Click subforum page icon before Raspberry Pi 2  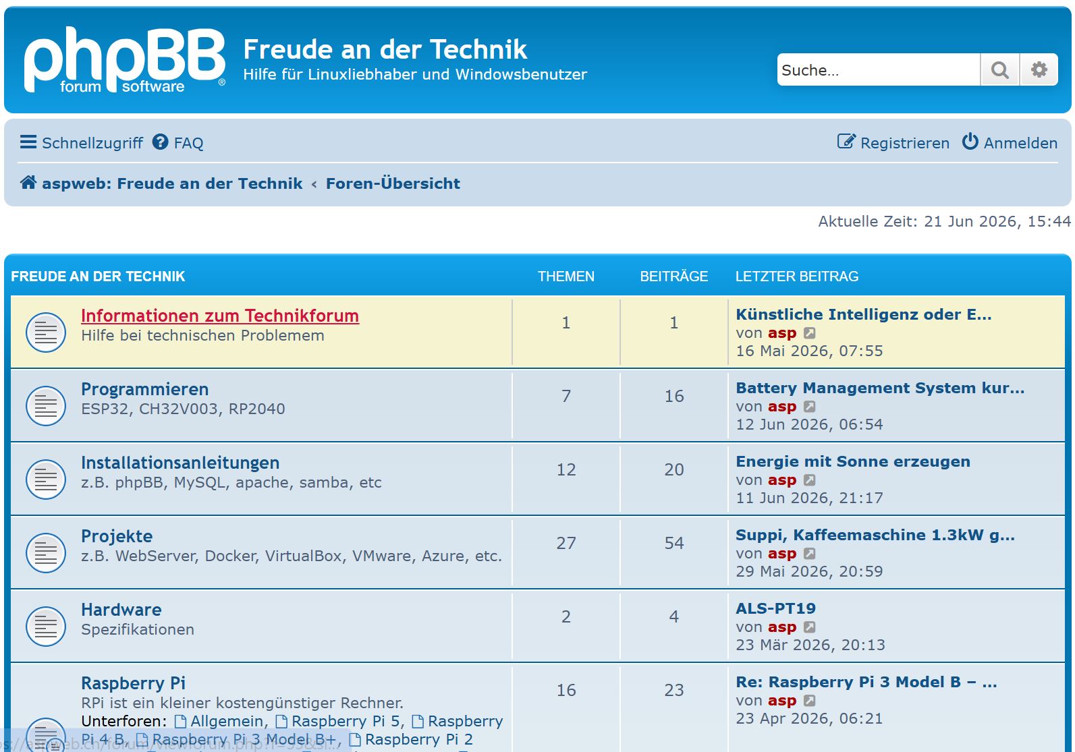click(355, 740)
